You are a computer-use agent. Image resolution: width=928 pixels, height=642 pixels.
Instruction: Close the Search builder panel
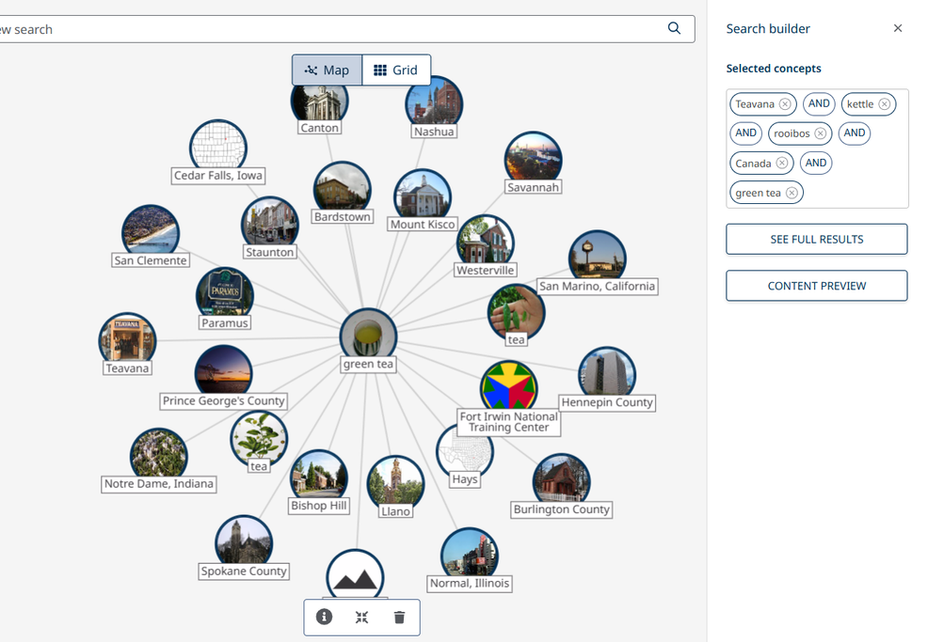[x=898, y=28]
